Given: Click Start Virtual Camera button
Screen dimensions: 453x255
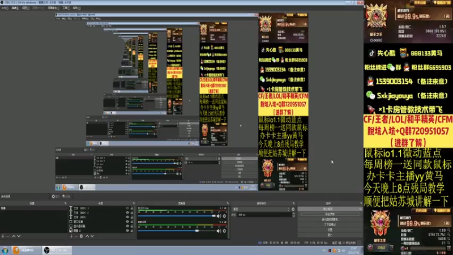Looking at the screenshot, I should click(x=330, y=219).
